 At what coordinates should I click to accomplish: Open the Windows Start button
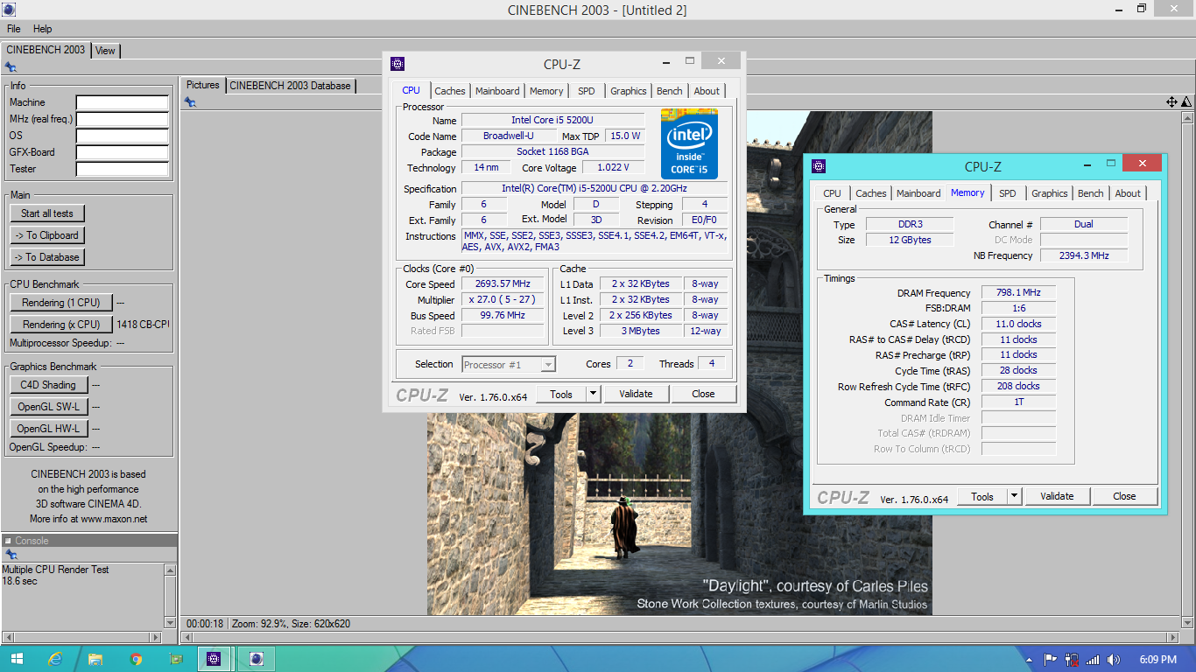click(17, 659)
